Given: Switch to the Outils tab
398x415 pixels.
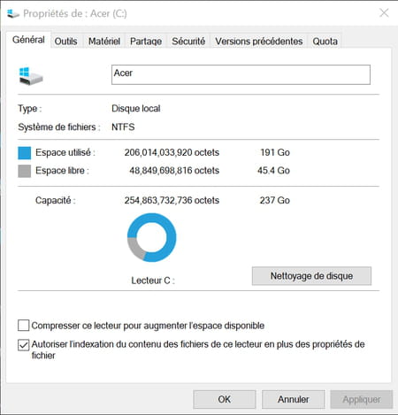Looking at the screenshot, I should (65, 42).
